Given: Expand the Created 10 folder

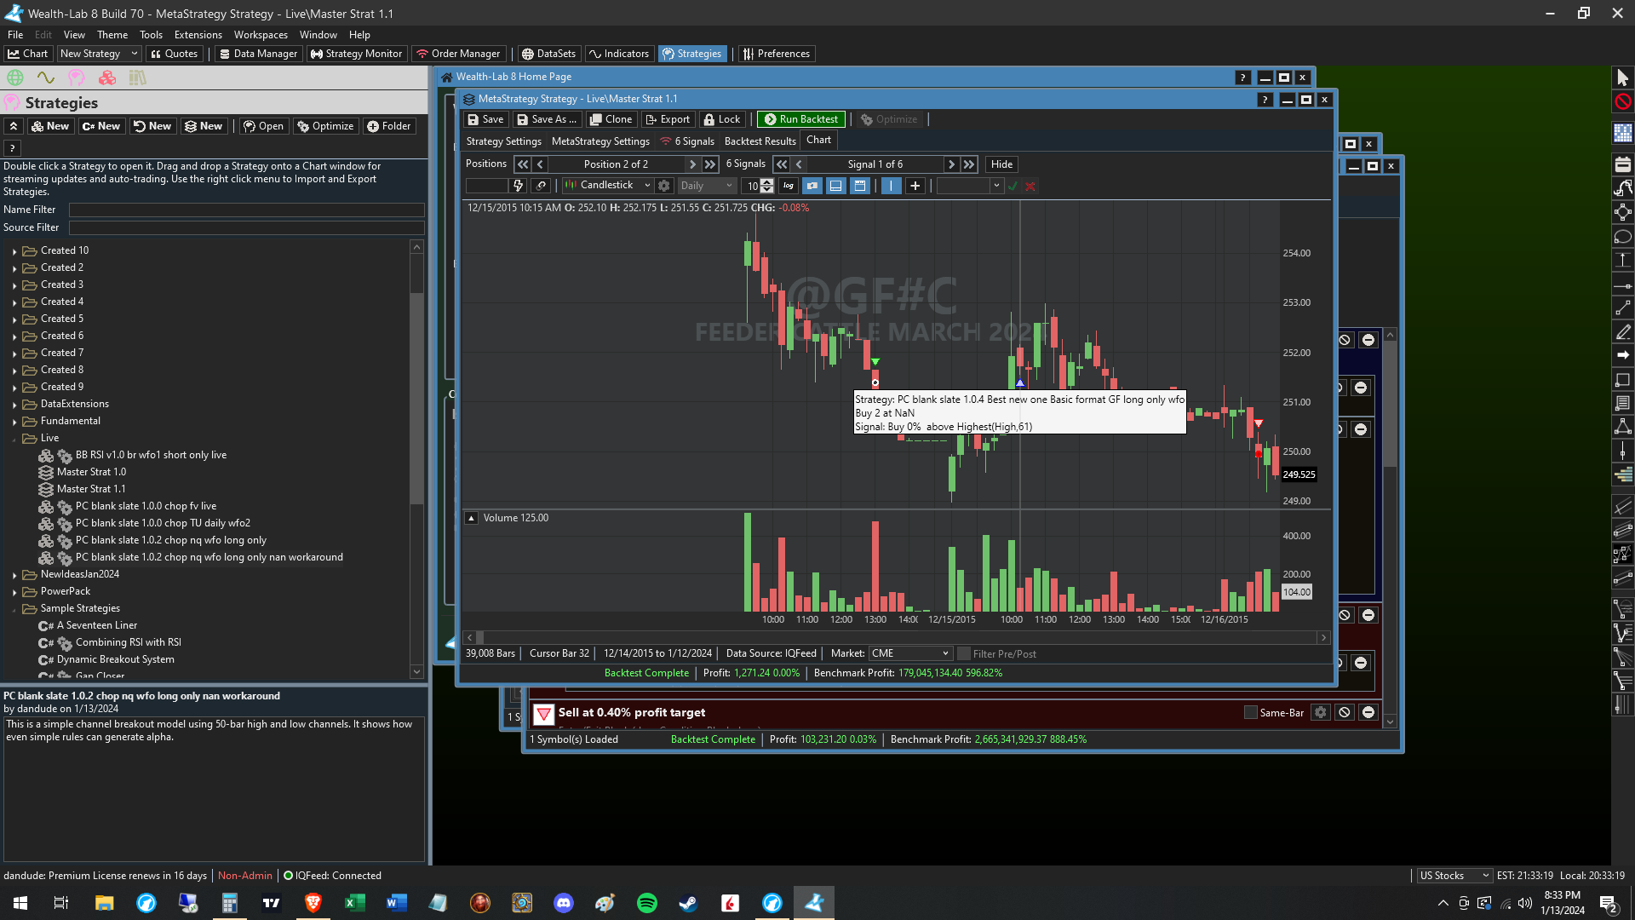Looking at the screenshot, I should point(14,251).
